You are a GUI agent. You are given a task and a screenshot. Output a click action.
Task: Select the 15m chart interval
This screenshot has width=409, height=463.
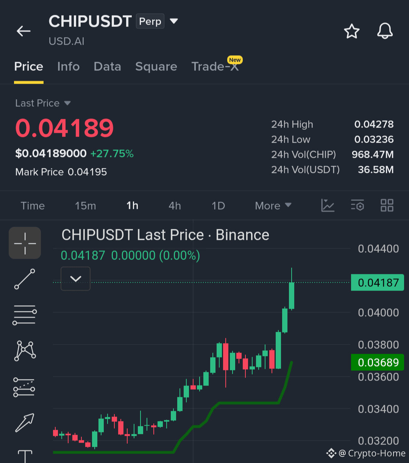point(86,206)
